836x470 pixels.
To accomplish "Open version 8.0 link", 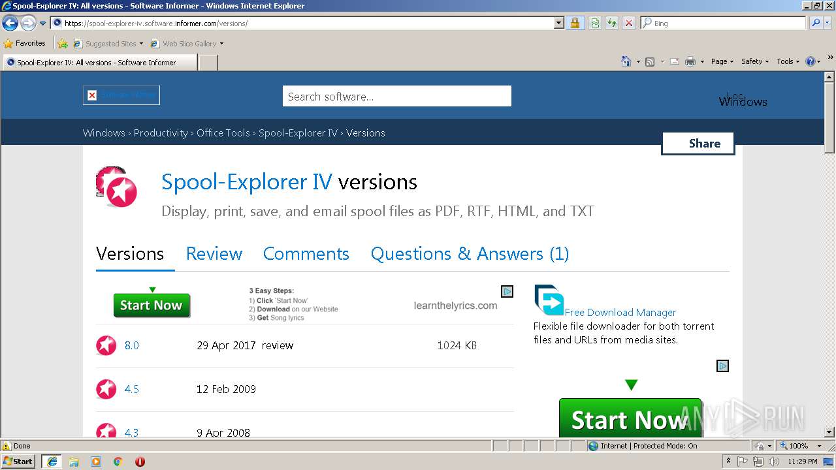I will click(132, 345).
